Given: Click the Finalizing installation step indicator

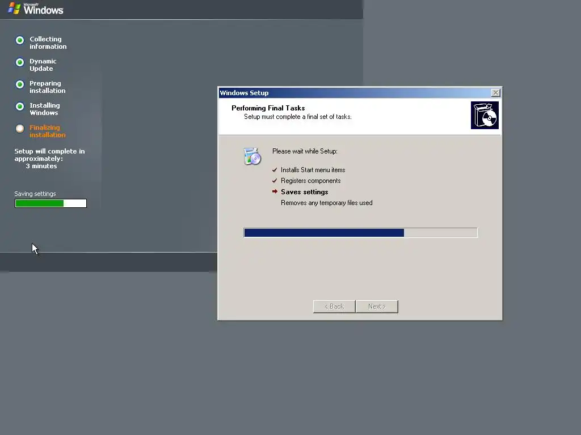Looking at the screenshot, I should 20,129.
